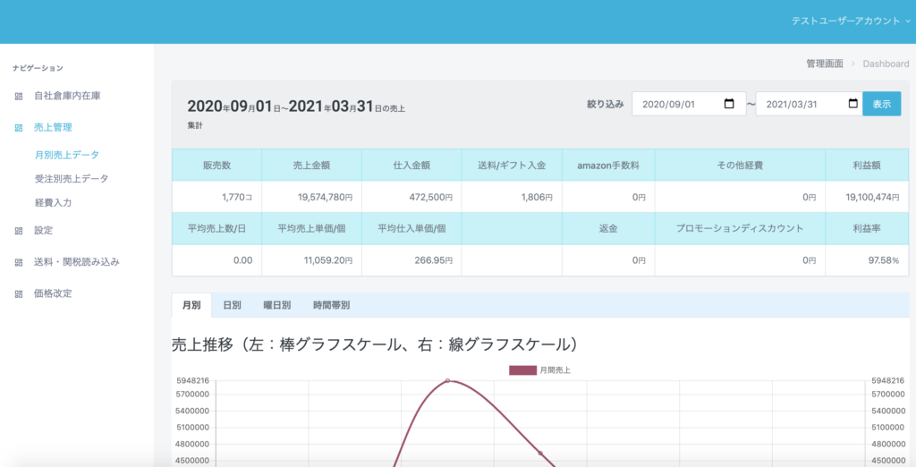Expand the テストユーザーアカウント account dropdown

850,21
